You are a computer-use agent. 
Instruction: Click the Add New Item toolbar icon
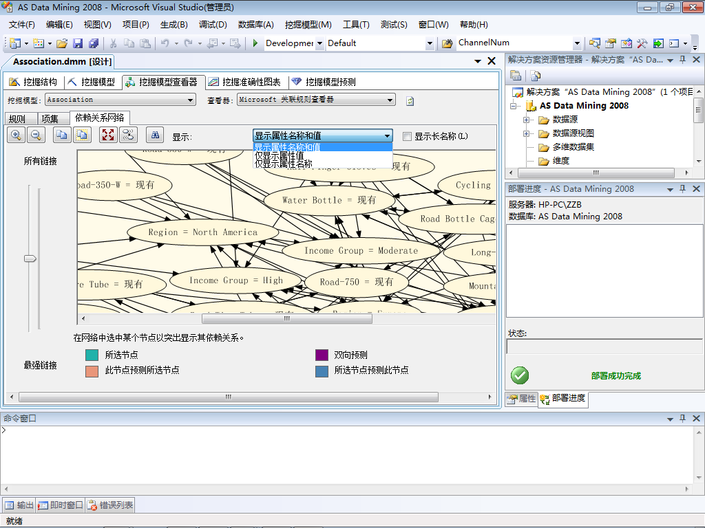39,43
